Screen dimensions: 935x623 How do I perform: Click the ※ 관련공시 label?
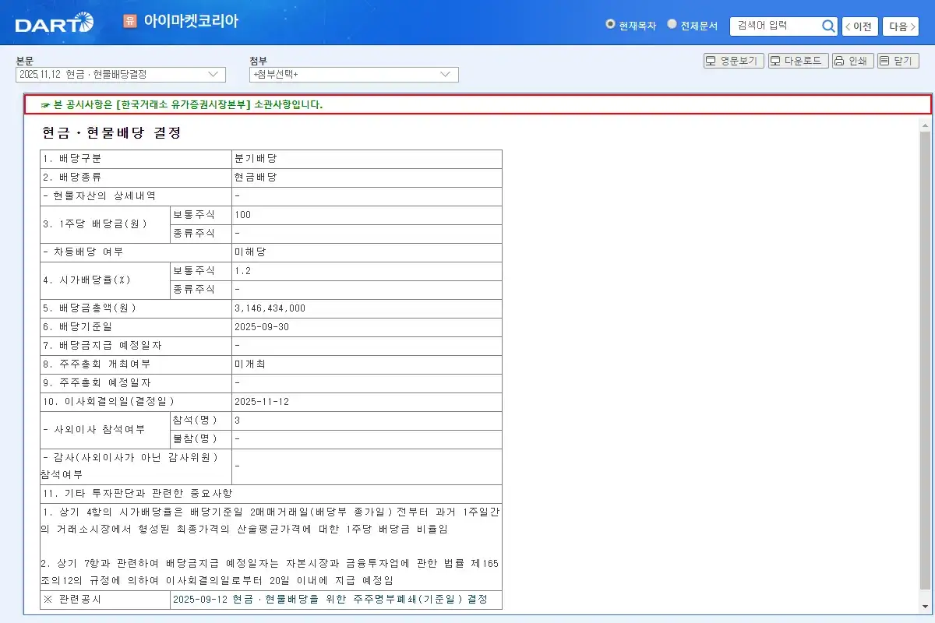tap(72, 600)
